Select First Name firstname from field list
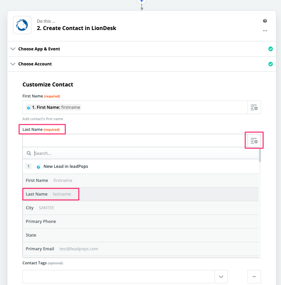The height and width of the screenshot is (285, 281). (140, 181)
